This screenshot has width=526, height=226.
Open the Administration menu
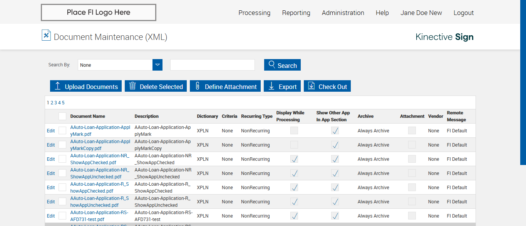click(x=343, y=13)
